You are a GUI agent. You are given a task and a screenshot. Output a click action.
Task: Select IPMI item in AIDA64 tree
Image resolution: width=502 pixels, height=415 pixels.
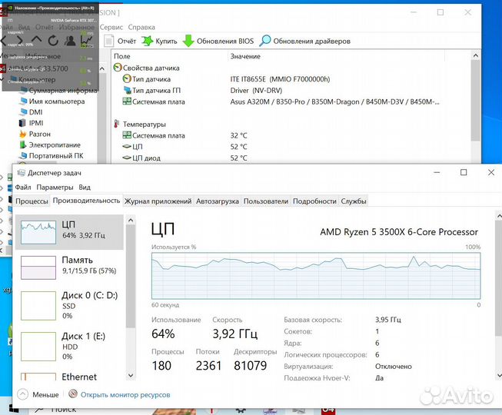click(x=32, y=123)
